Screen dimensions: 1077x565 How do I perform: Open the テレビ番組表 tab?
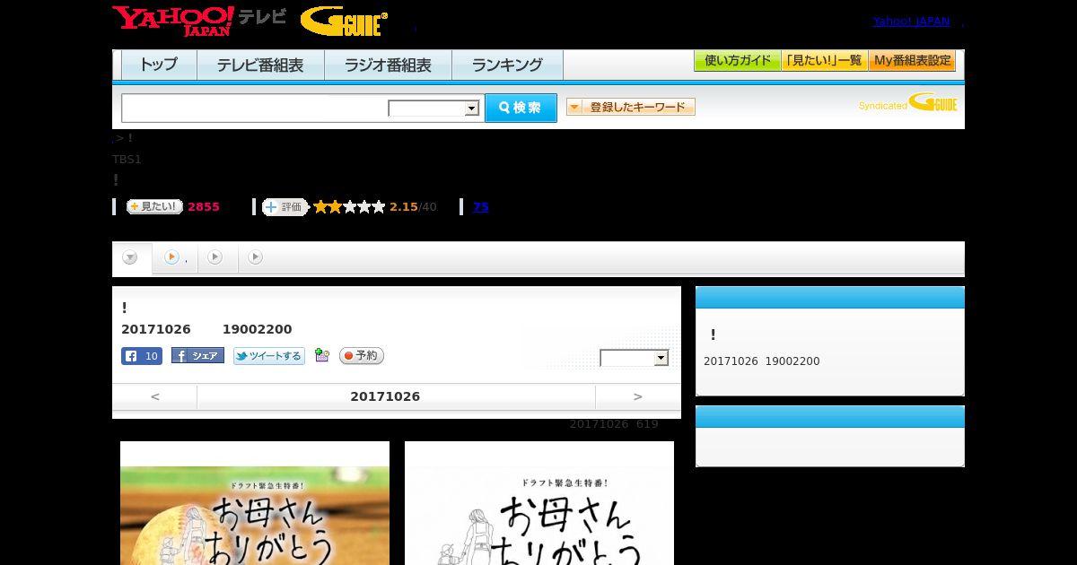point(260,65)
